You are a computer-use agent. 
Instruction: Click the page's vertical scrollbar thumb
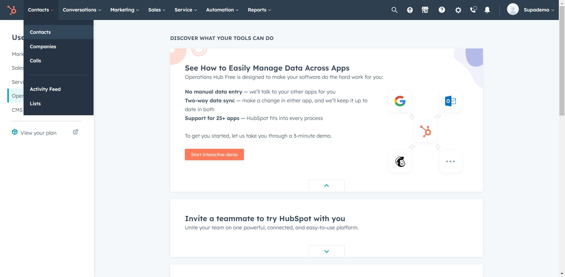coord(561,65)
